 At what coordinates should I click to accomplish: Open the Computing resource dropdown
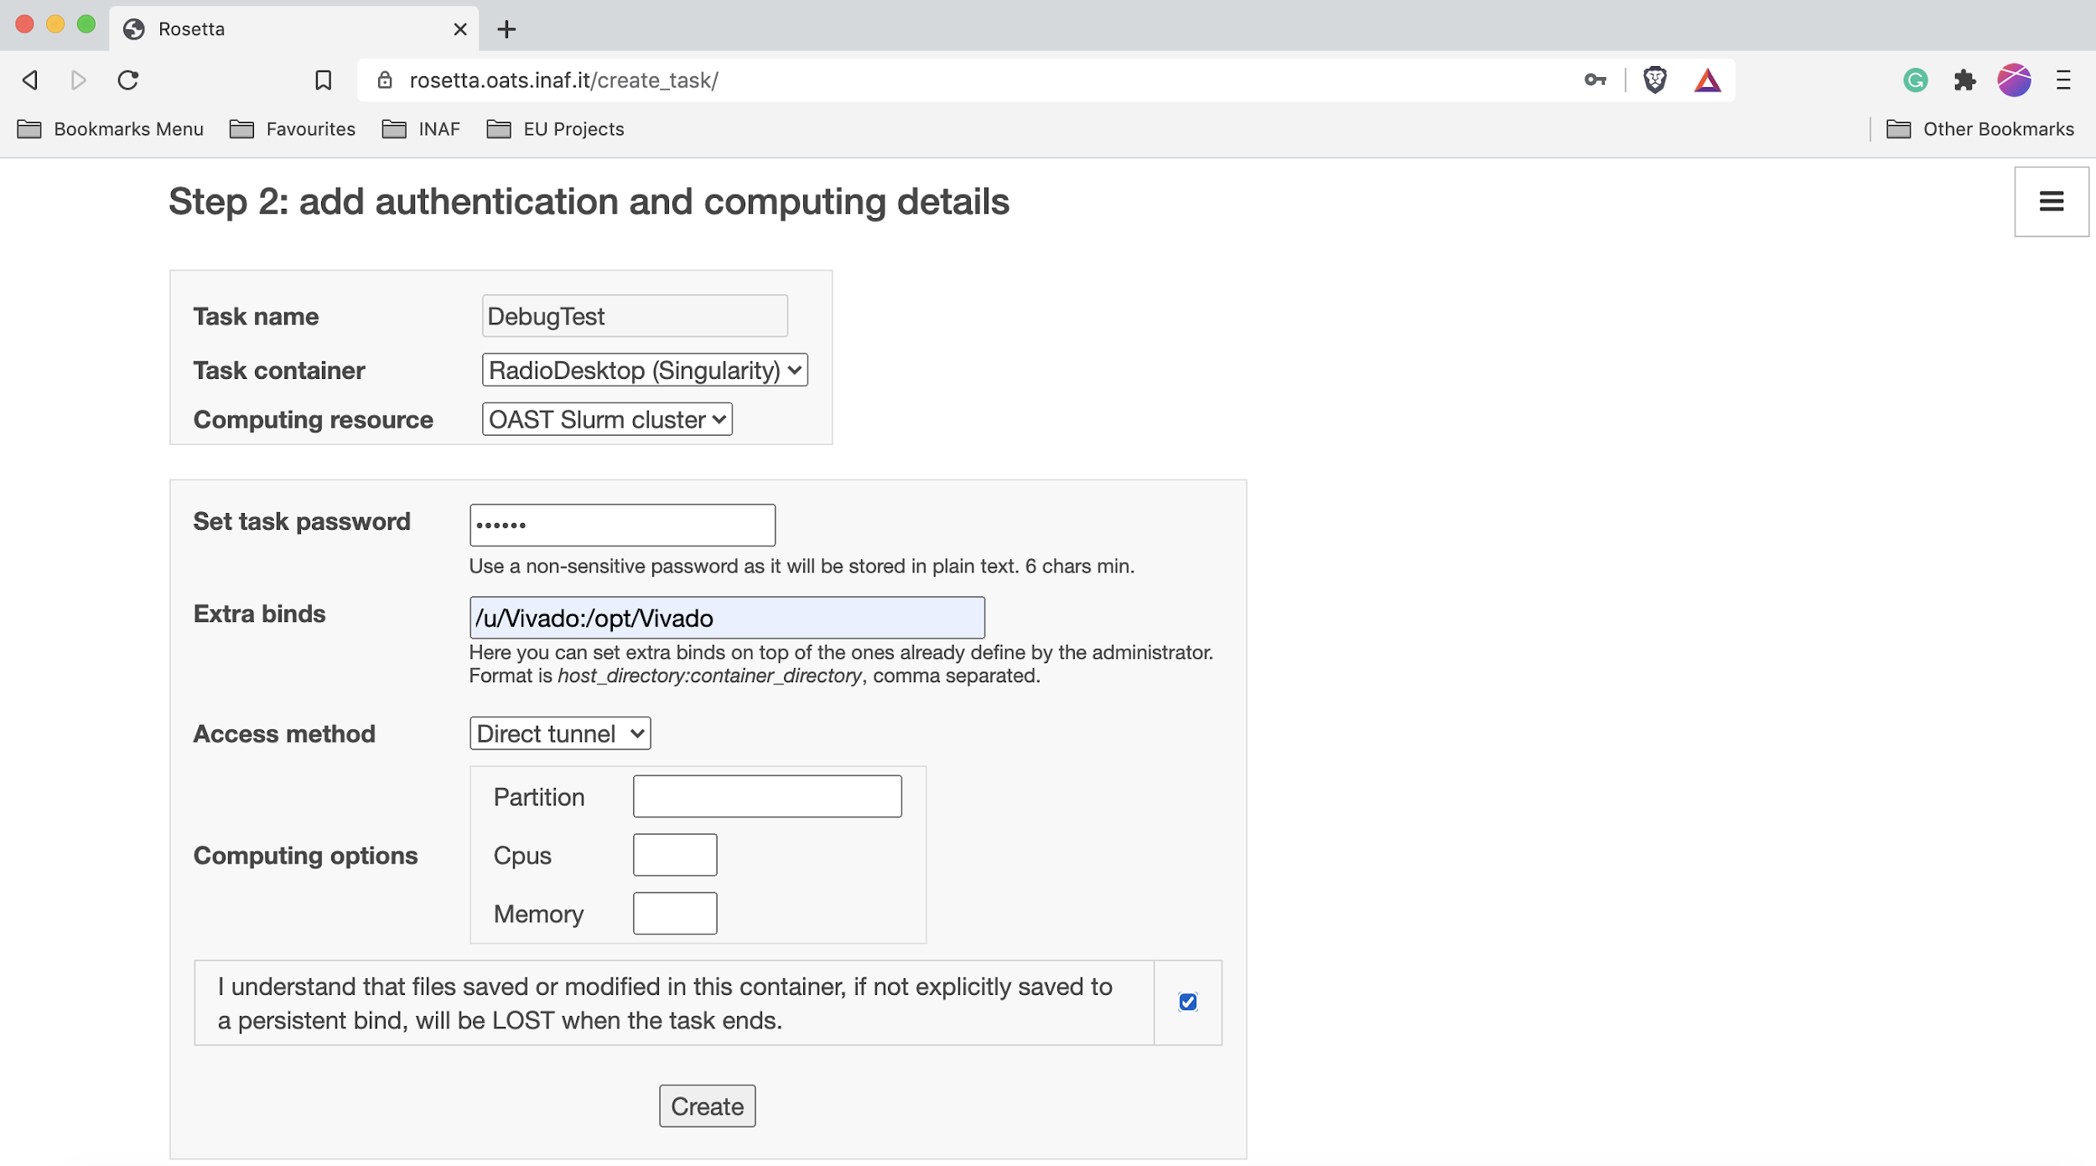coord(606,419)
